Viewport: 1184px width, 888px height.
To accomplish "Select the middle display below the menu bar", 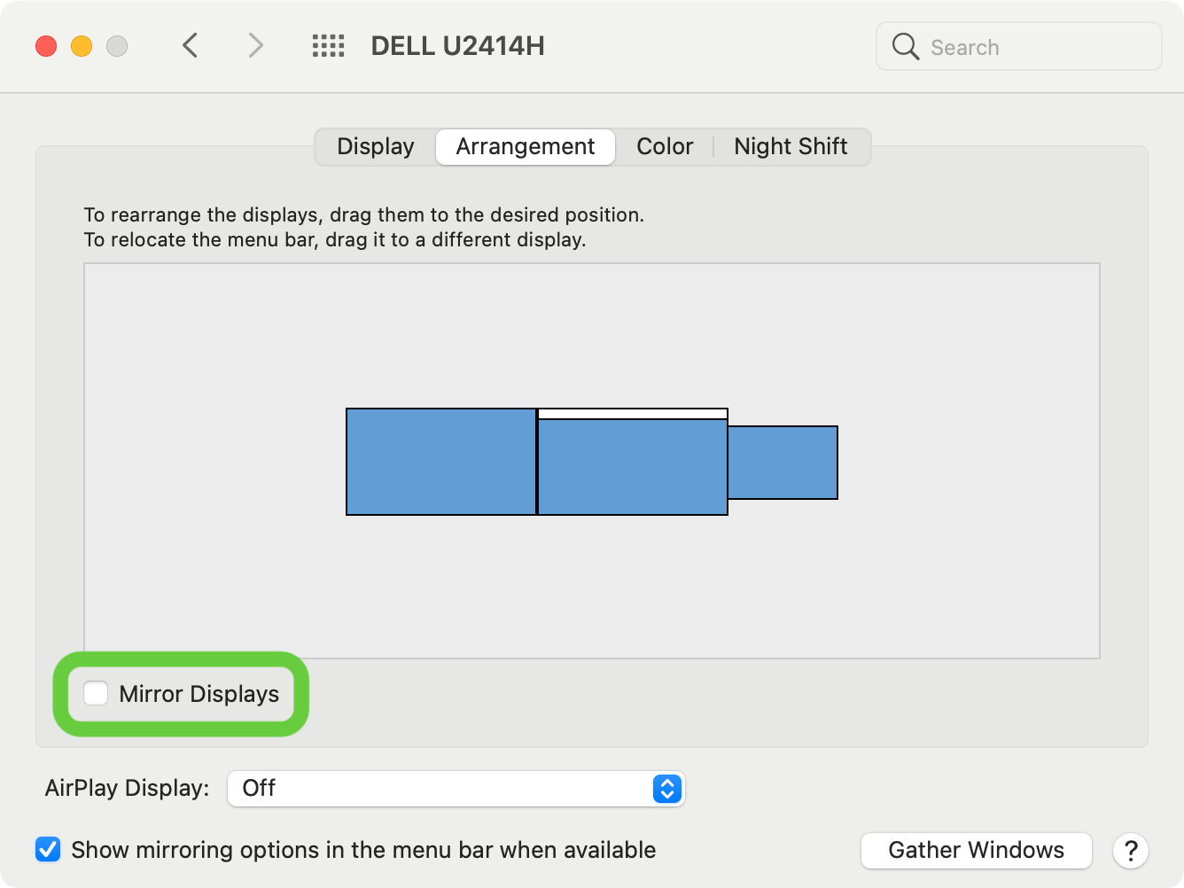I will click(x=633, y=467).
